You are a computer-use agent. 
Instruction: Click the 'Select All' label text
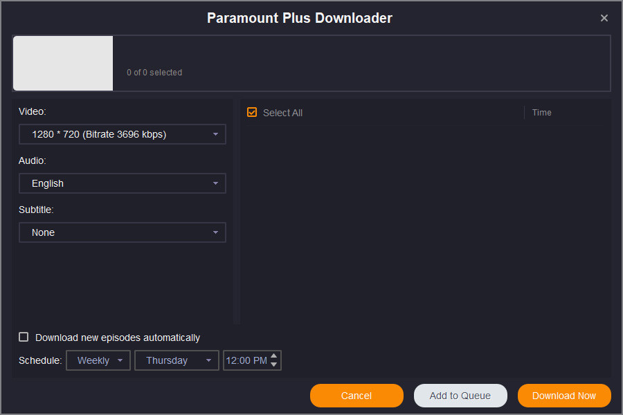[282, 113]
